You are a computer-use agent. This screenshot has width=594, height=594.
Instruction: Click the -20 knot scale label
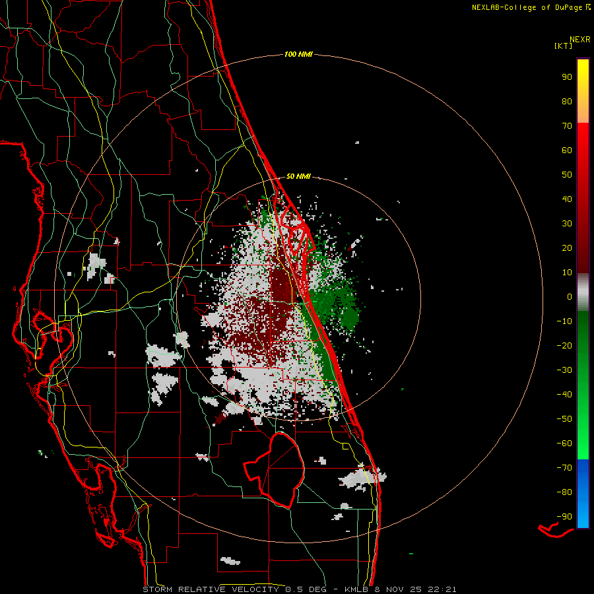click(564, 345)
